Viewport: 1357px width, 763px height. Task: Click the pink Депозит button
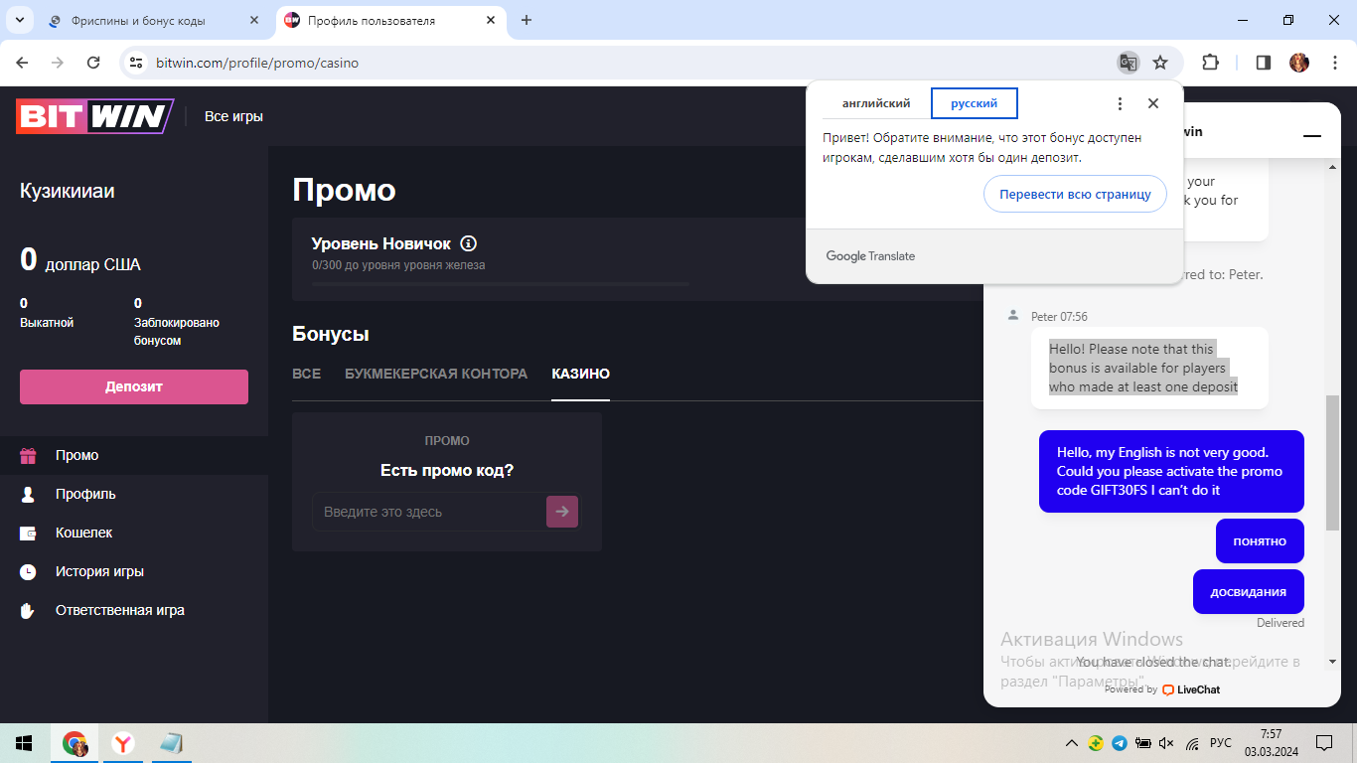tap(134, 386)
